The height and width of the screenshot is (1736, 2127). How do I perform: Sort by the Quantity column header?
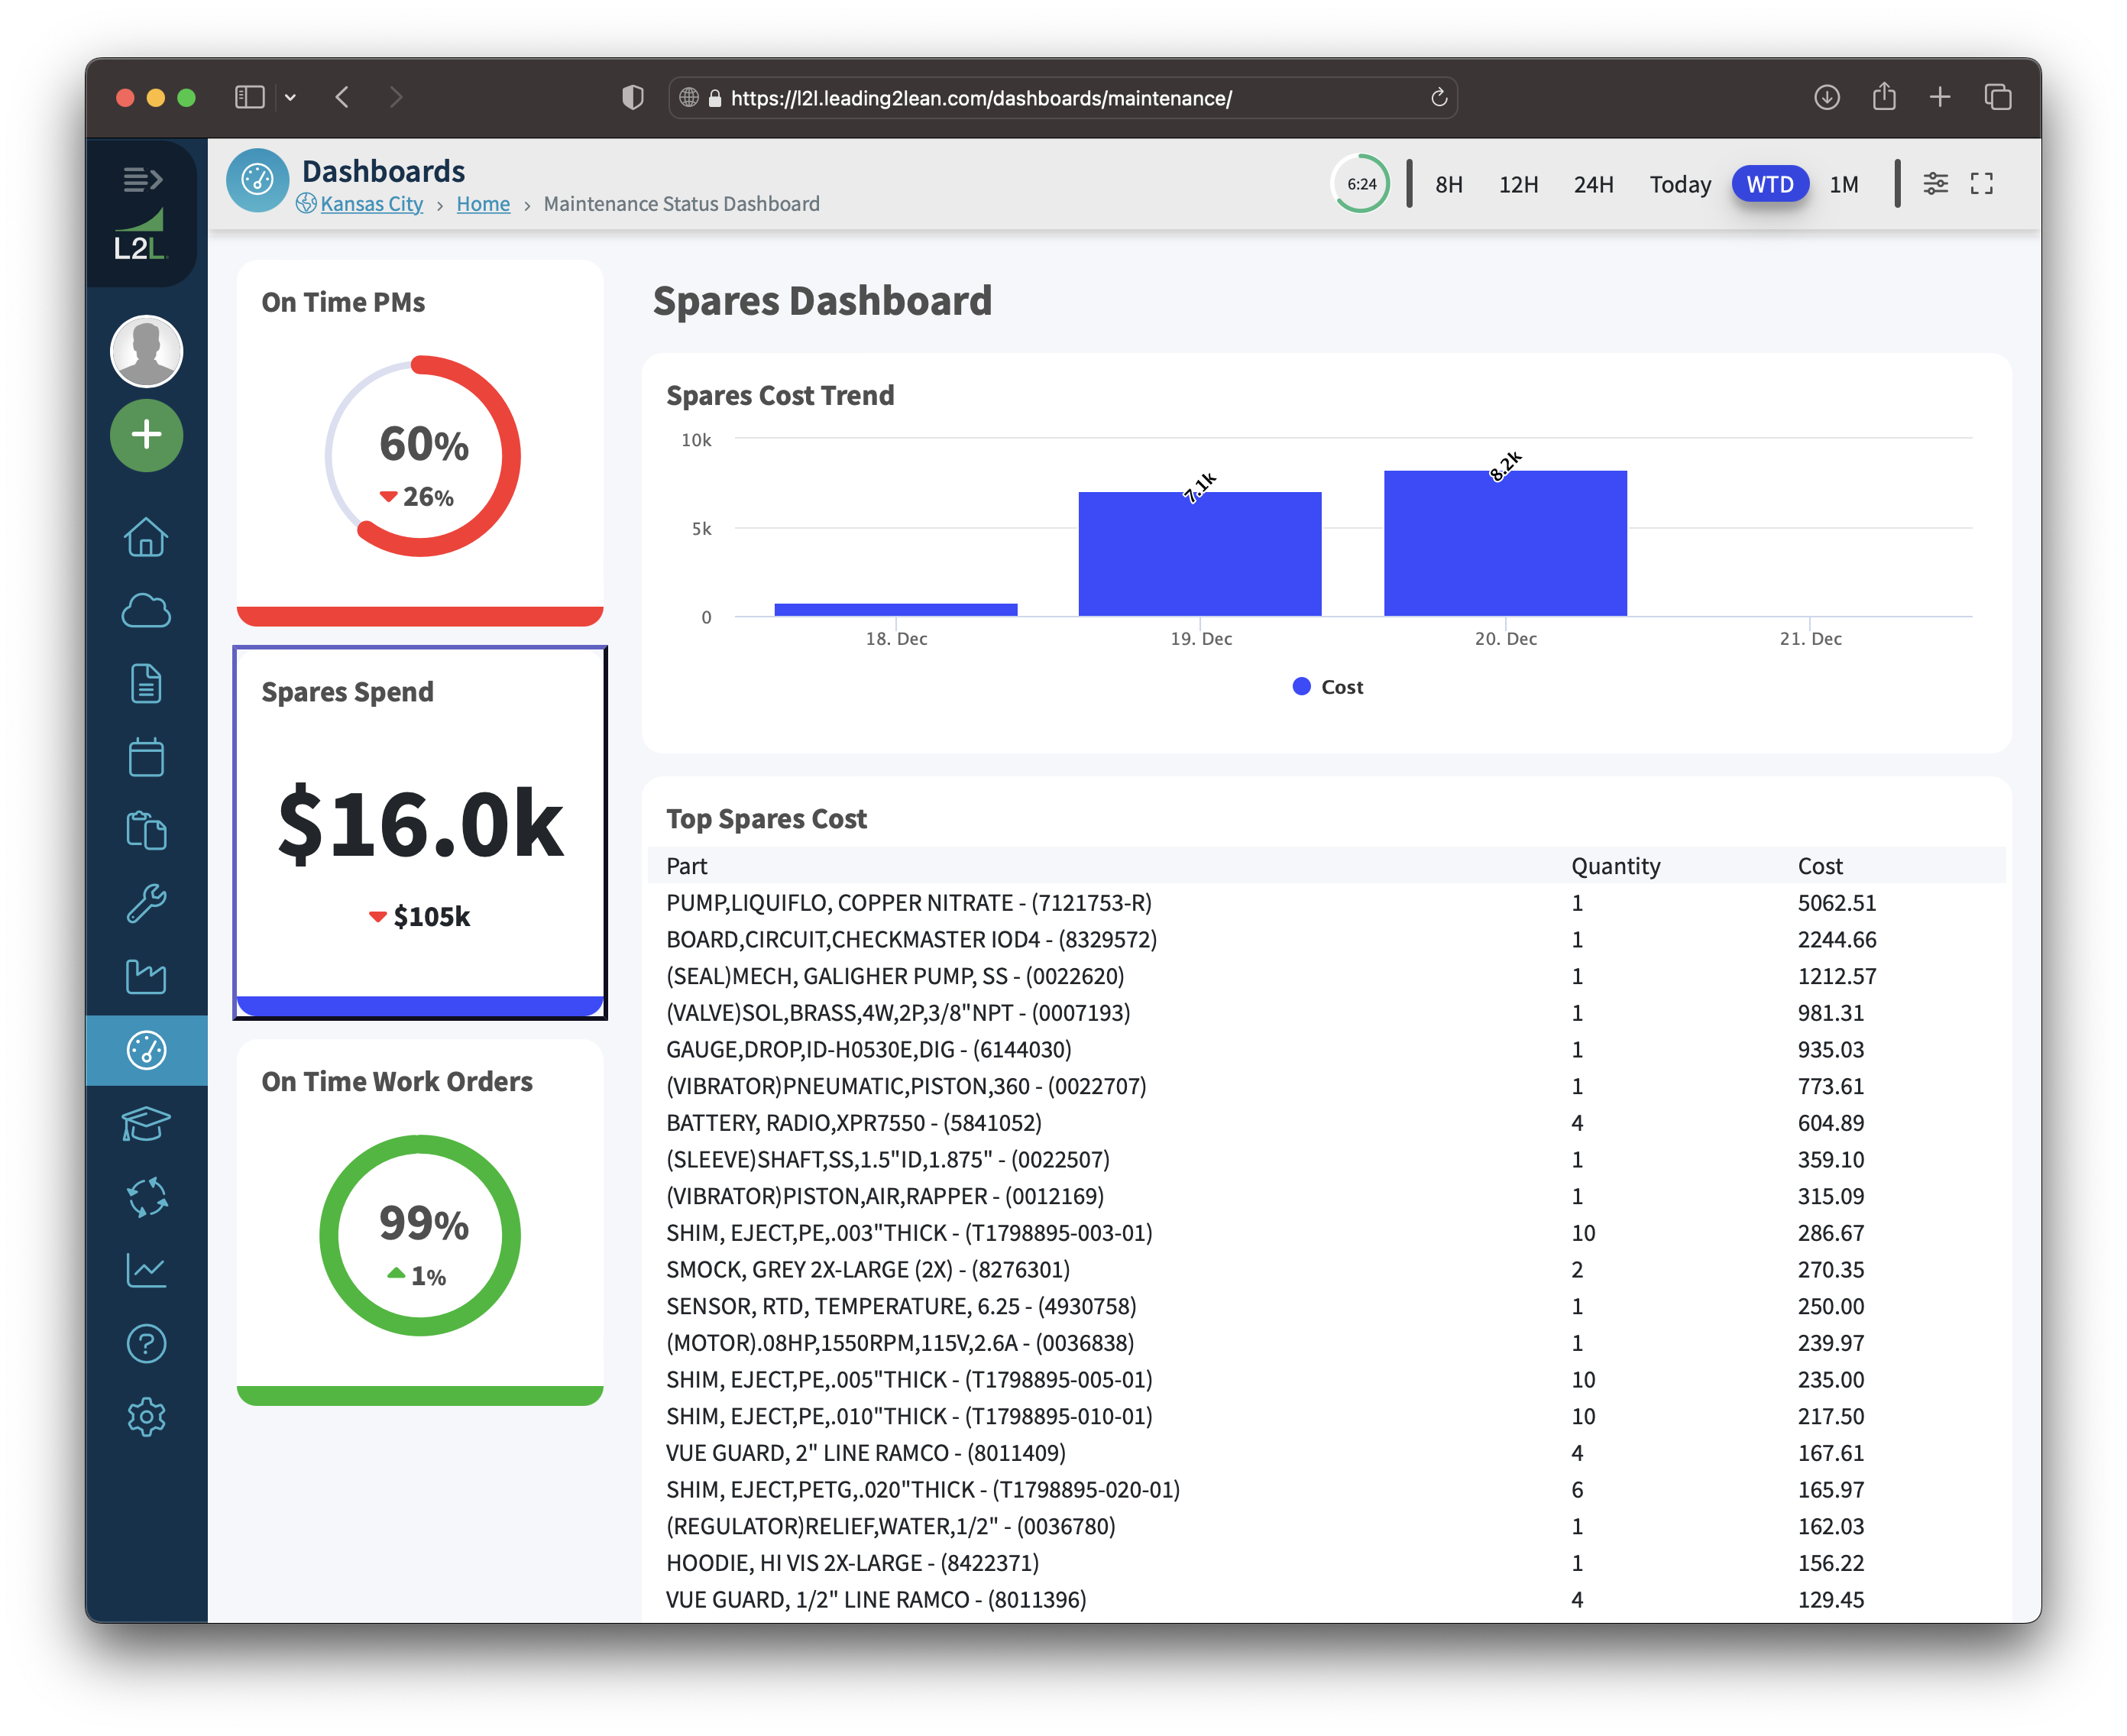coord(1615,866)
